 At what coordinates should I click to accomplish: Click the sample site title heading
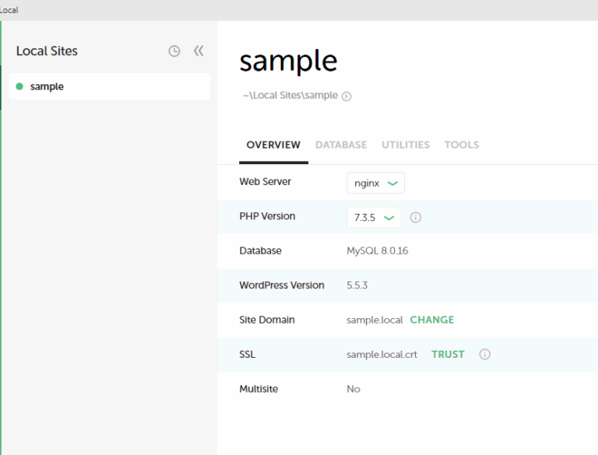click(288, 61)
